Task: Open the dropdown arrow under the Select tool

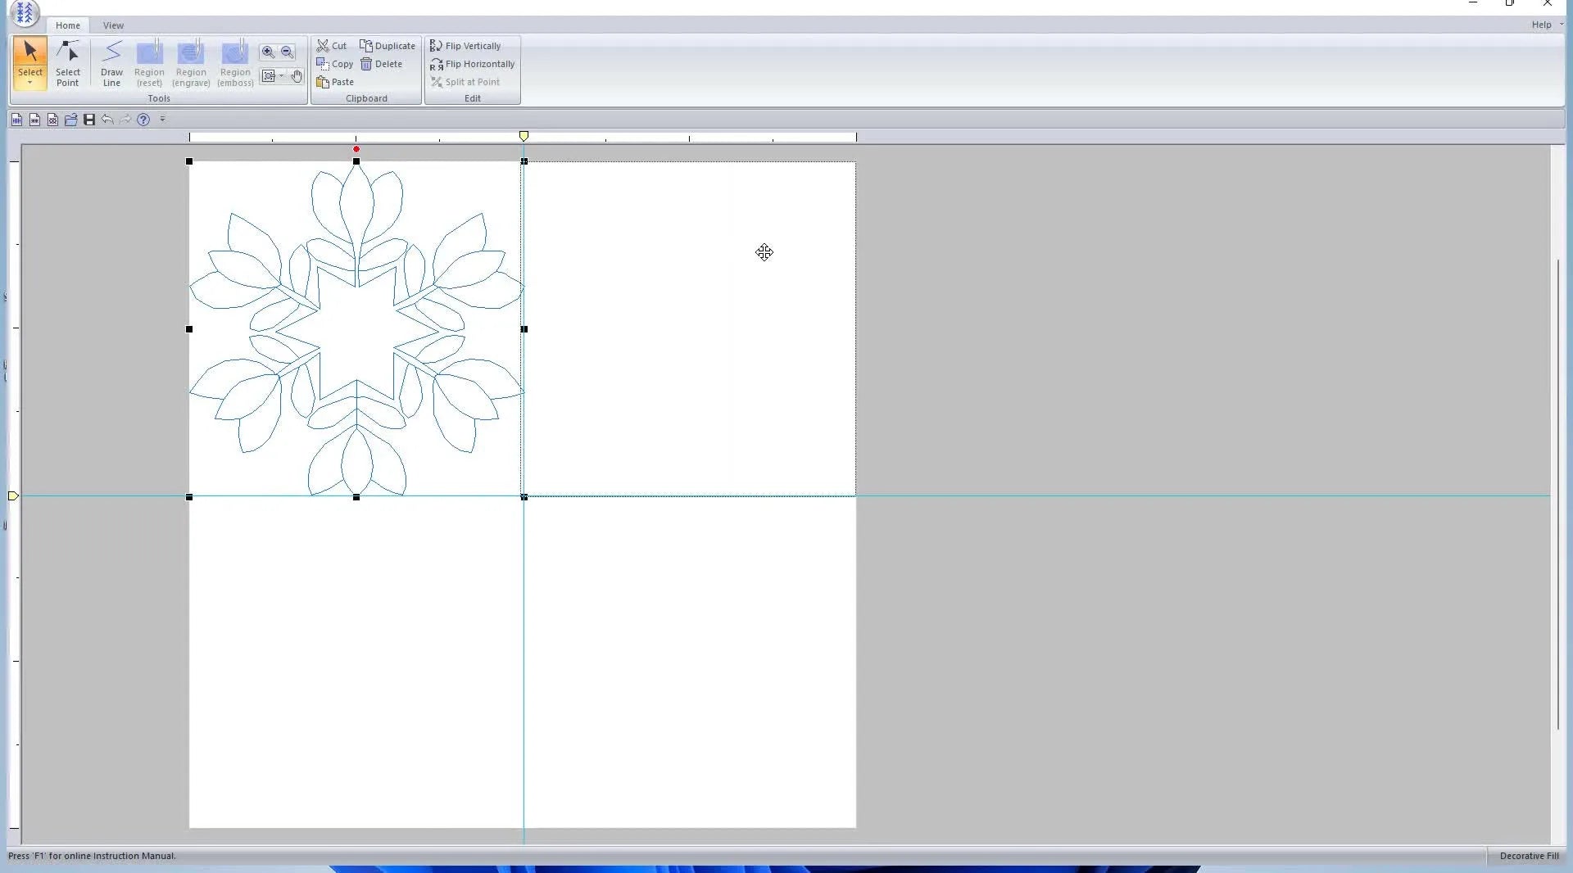Action: 30,83
